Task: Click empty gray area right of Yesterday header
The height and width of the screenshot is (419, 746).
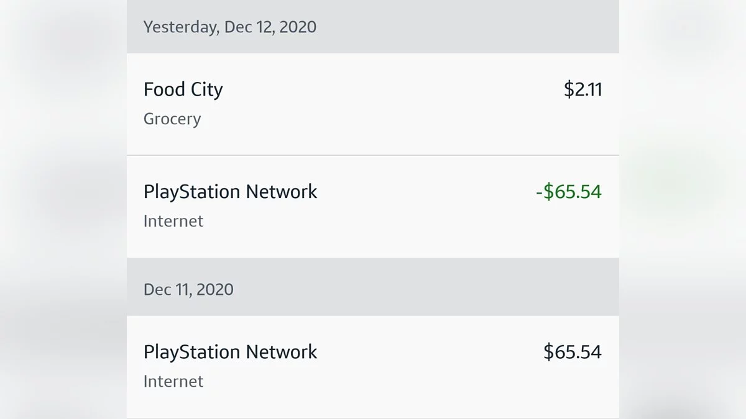Action: [466, 27]
